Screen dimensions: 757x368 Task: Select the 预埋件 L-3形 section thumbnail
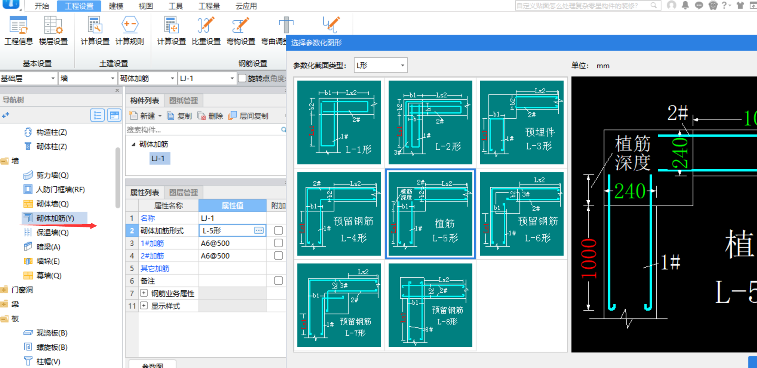(x=522, y=122)
